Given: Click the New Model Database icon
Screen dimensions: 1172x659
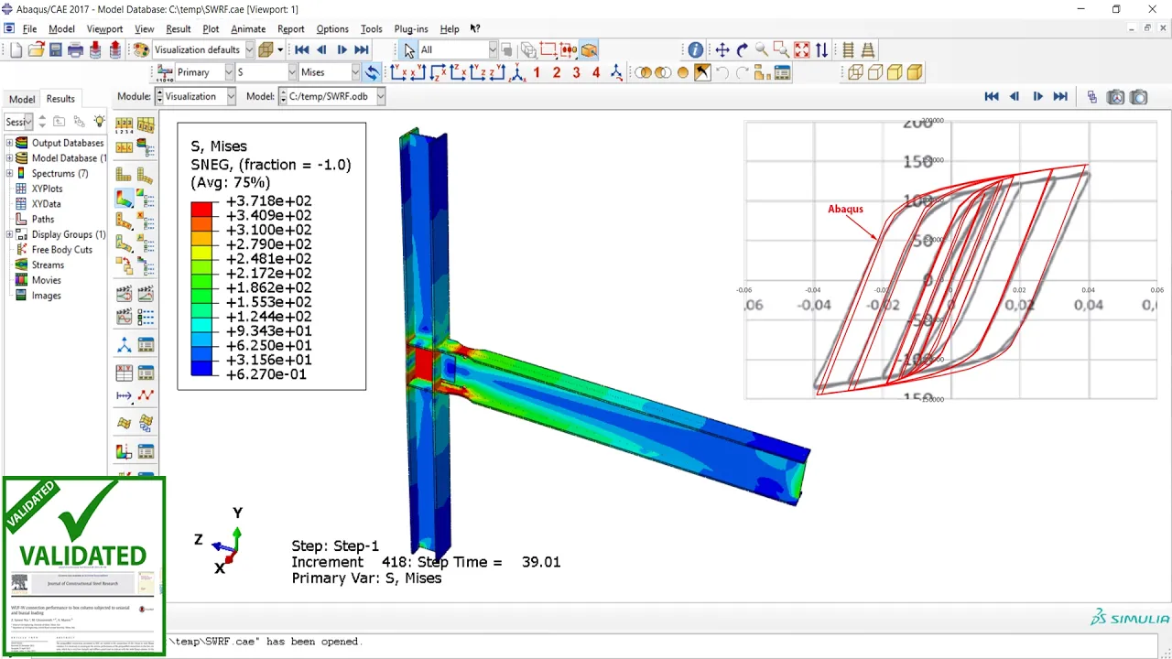Looking at the screenshot, I should tap(16, 49).
